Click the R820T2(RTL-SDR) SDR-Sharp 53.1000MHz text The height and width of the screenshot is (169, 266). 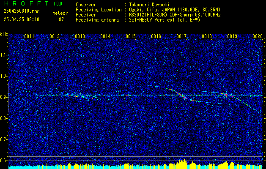(175, 15)
